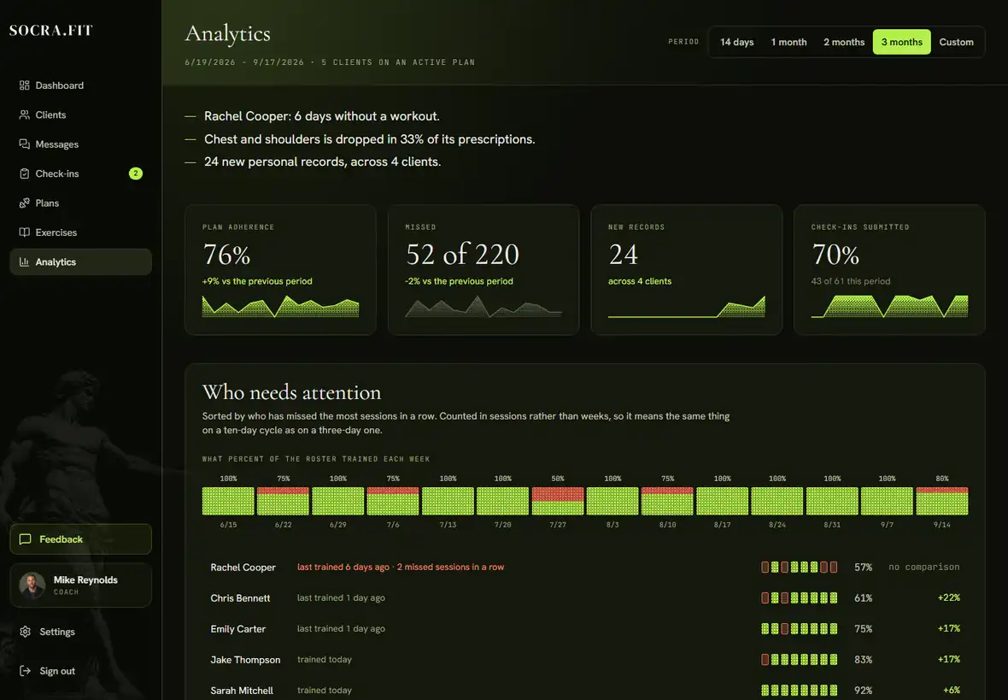Click the 9/14 week bar at 80%
This screenshot has height=700, width=1008.
pyautogui.click(x=941, y=501)
